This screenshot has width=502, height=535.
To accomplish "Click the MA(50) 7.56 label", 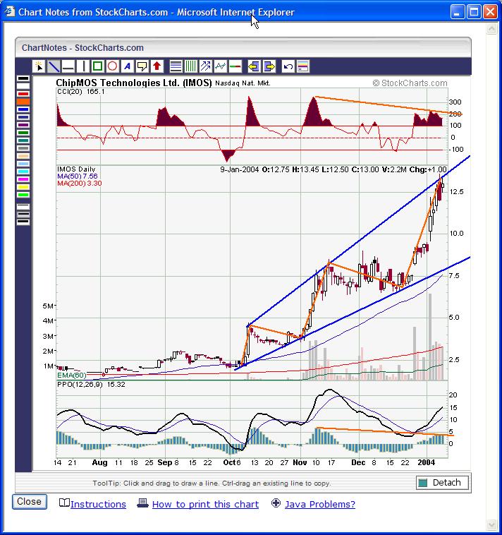I will (x=78, y=176).
